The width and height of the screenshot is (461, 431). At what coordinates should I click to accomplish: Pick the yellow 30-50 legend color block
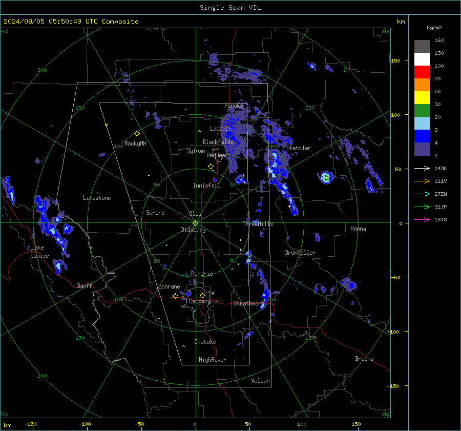click(x=422, y=98)
